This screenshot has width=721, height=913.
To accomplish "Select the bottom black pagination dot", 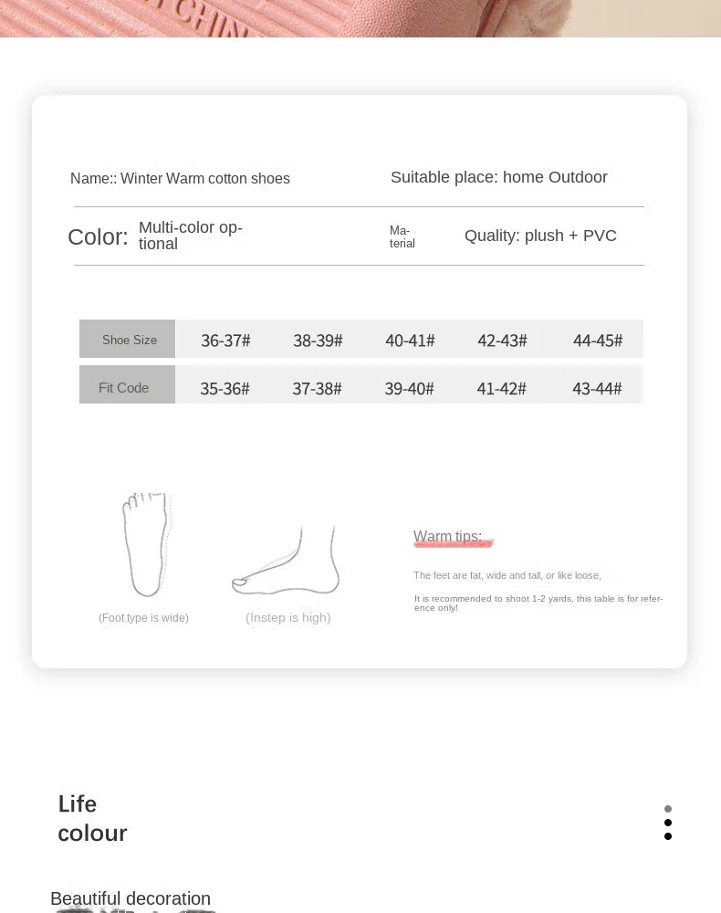I will 668,836.
